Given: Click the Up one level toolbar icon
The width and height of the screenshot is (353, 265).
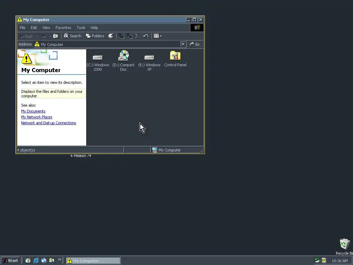Looking at the screenshot, I should [56, 36].
